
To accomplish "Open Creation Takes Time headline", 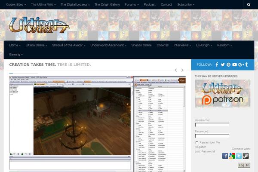I will tap(50, 64).
